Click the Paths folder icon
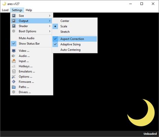 pyautogui.click(x=14, y=87)
